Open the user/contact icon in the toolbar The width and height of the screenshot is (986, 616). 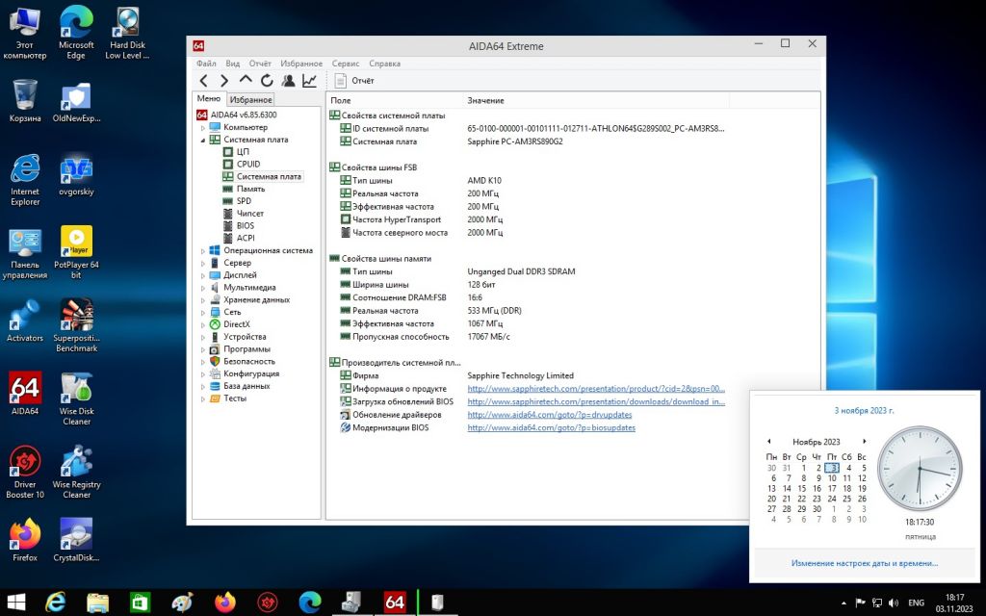288,81
